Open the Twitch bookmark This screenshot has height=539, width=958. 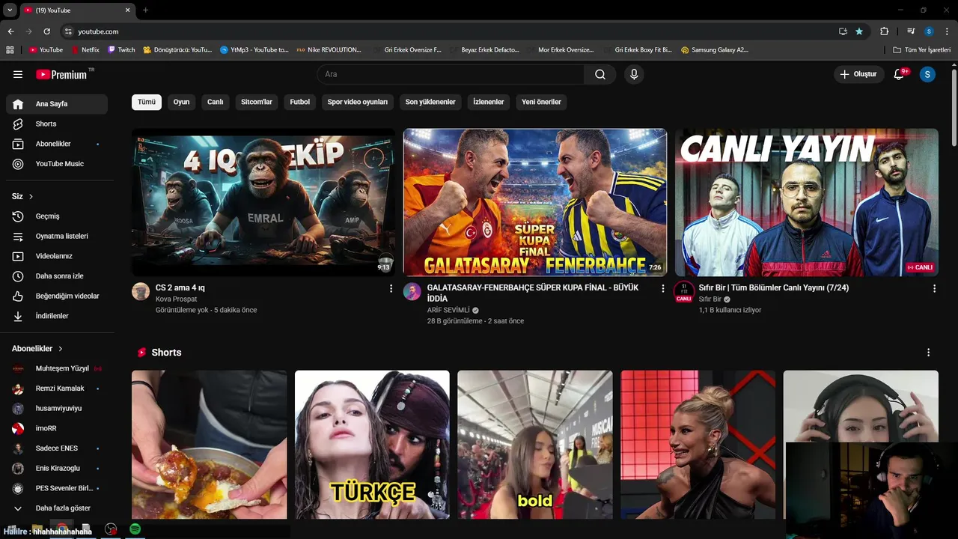click(121, 50)
